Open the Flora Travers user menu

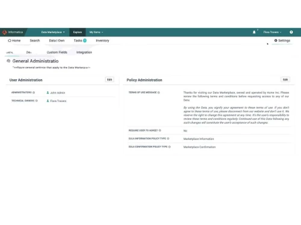(272, 32)
